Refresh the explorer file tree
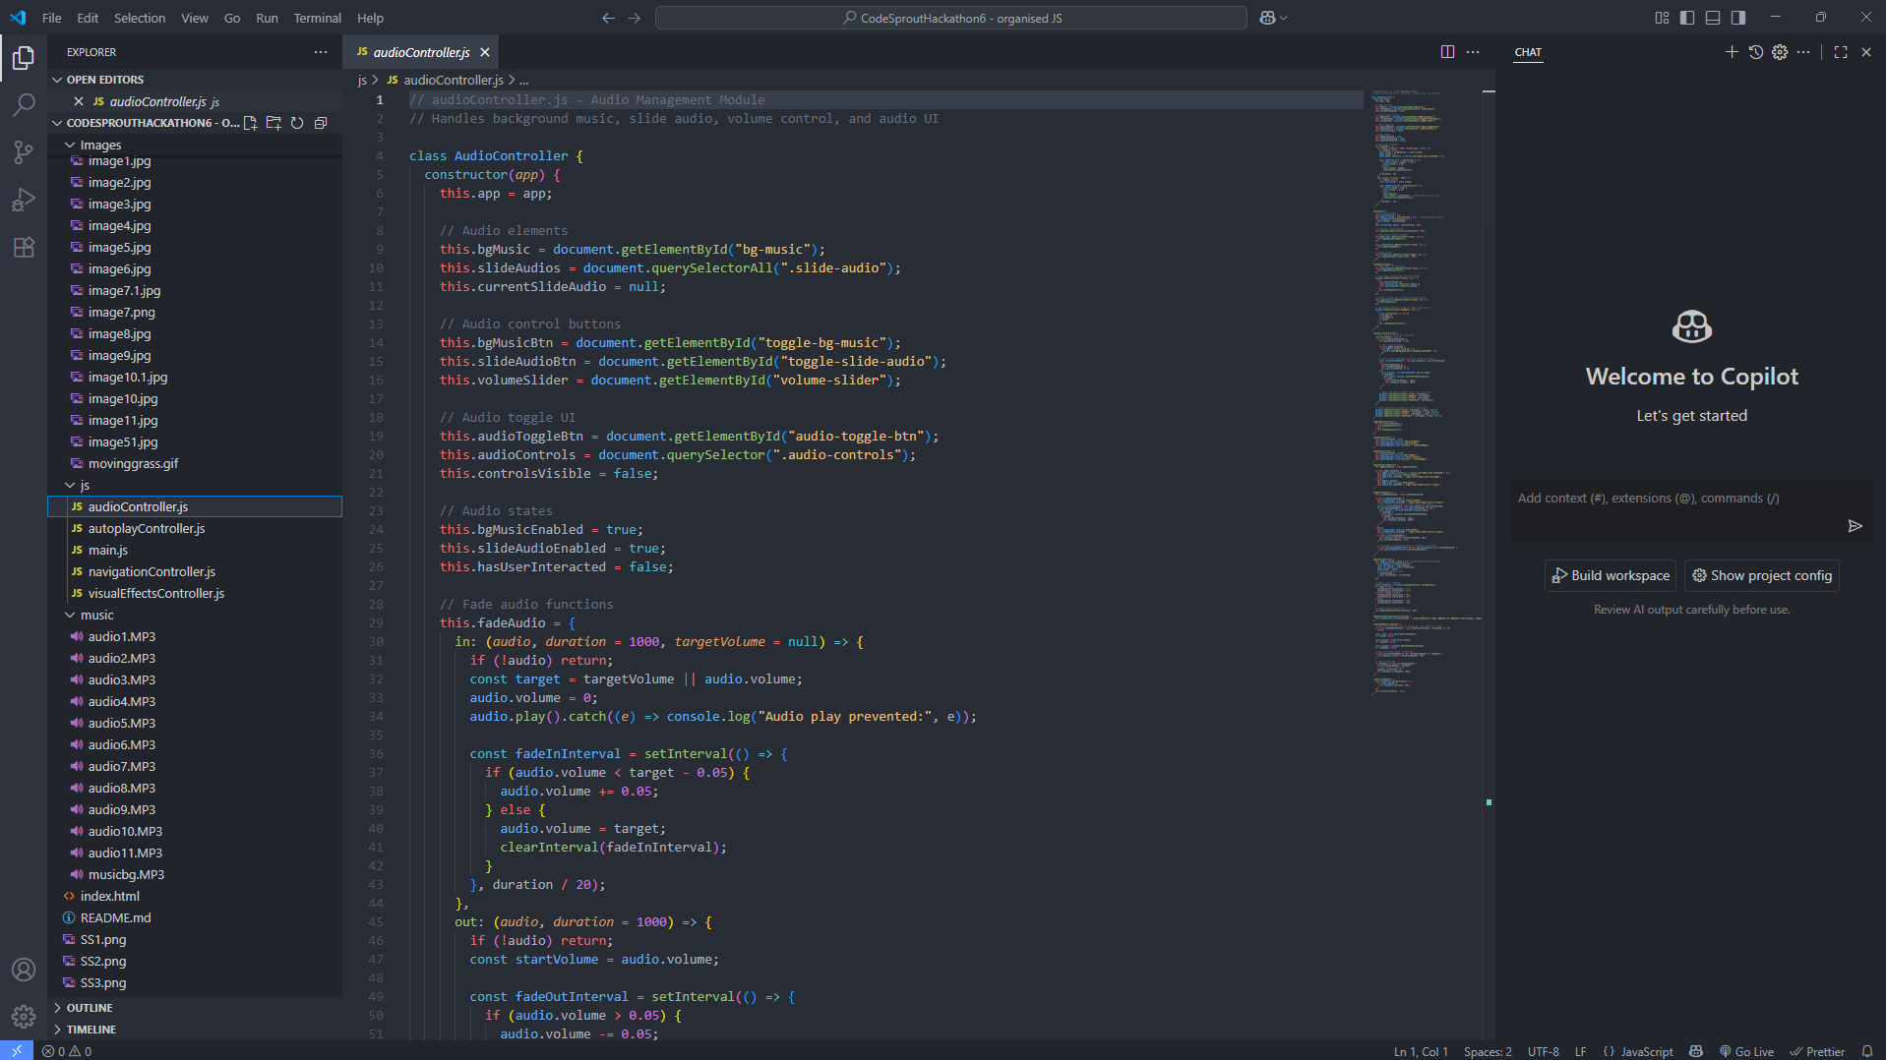This screenshot has height=1060, width=1886. 297,123
